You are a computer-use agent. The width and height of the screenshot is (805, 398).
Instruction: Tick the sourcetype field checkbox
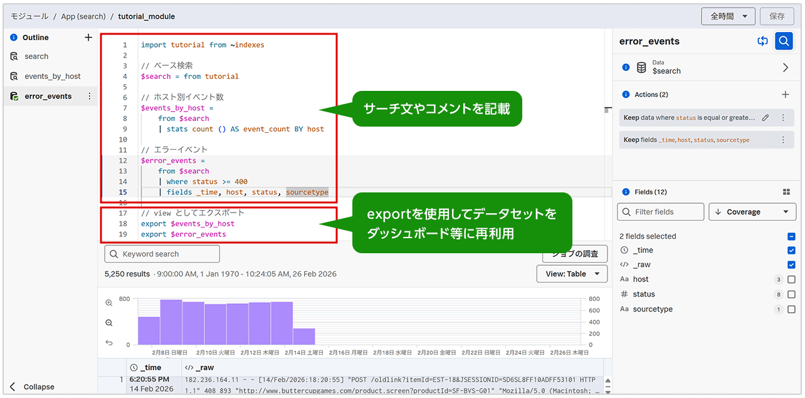click(x=791, y=310)
